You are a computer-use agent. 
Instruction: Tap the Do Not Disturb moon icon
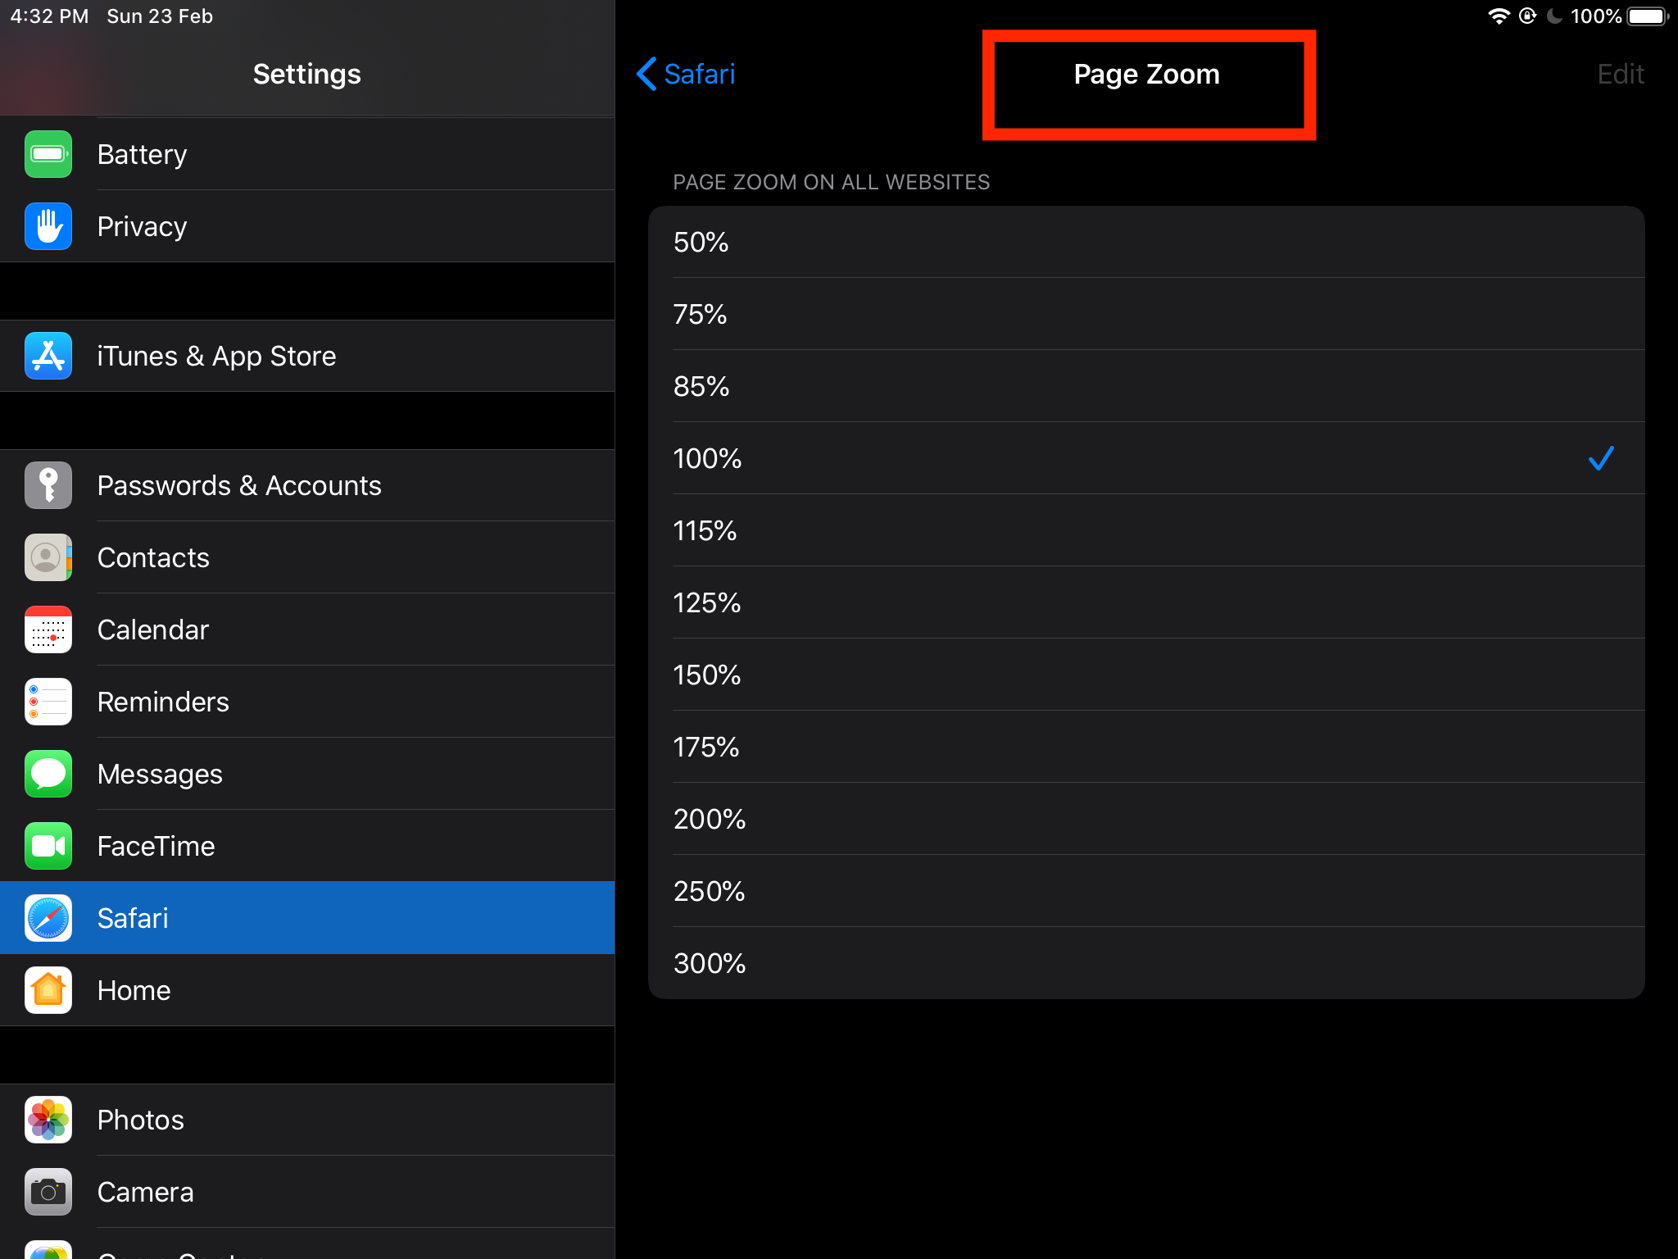click(x=1554, y=16)
